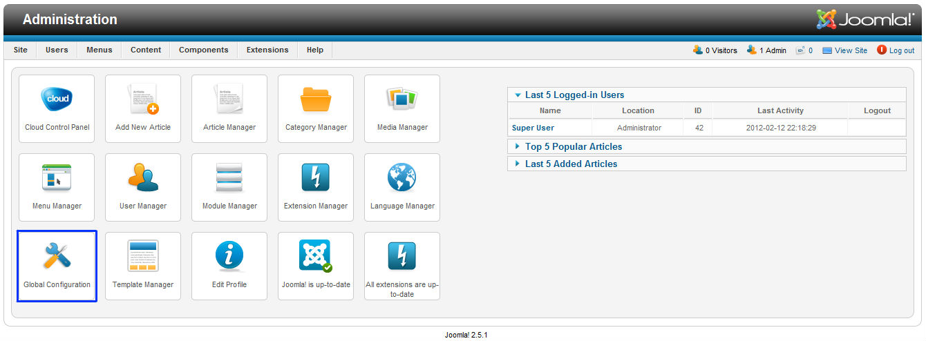Click the Location column header
Viewport: 926px width, 341px height.
point(638,110)
